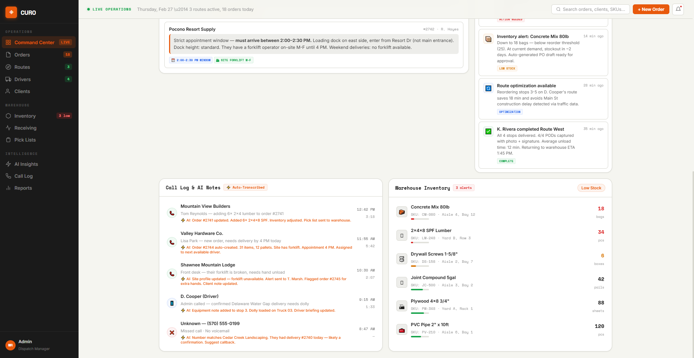The height and width of the screenshot is (358, 694).
Task: Open Command Center in sidebar
Action: [39, 42]
